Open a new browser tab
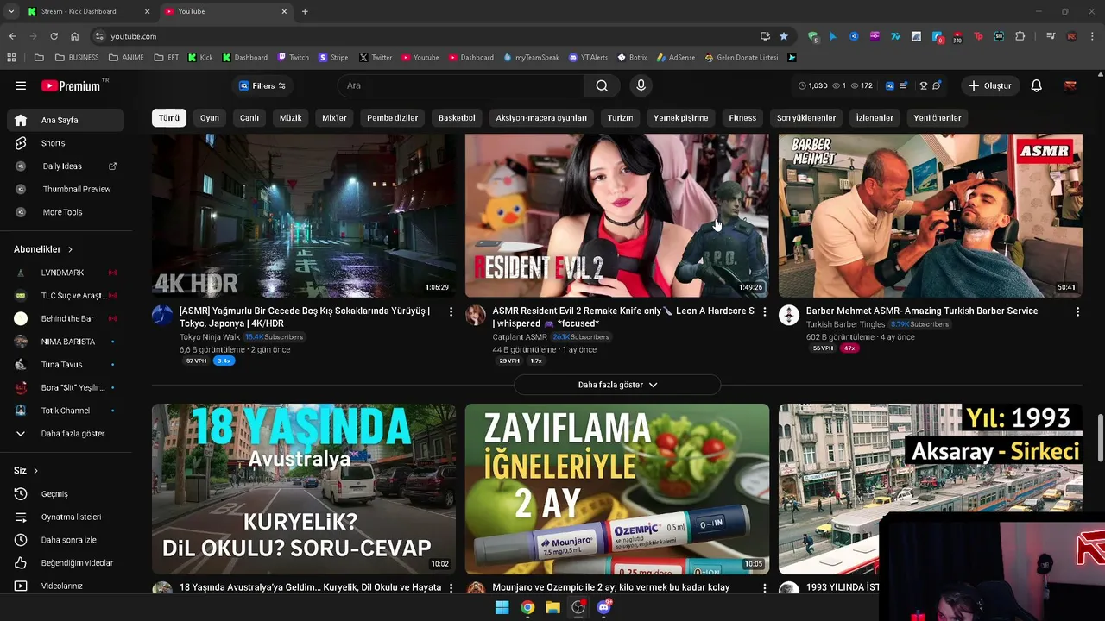 [305, 11]
